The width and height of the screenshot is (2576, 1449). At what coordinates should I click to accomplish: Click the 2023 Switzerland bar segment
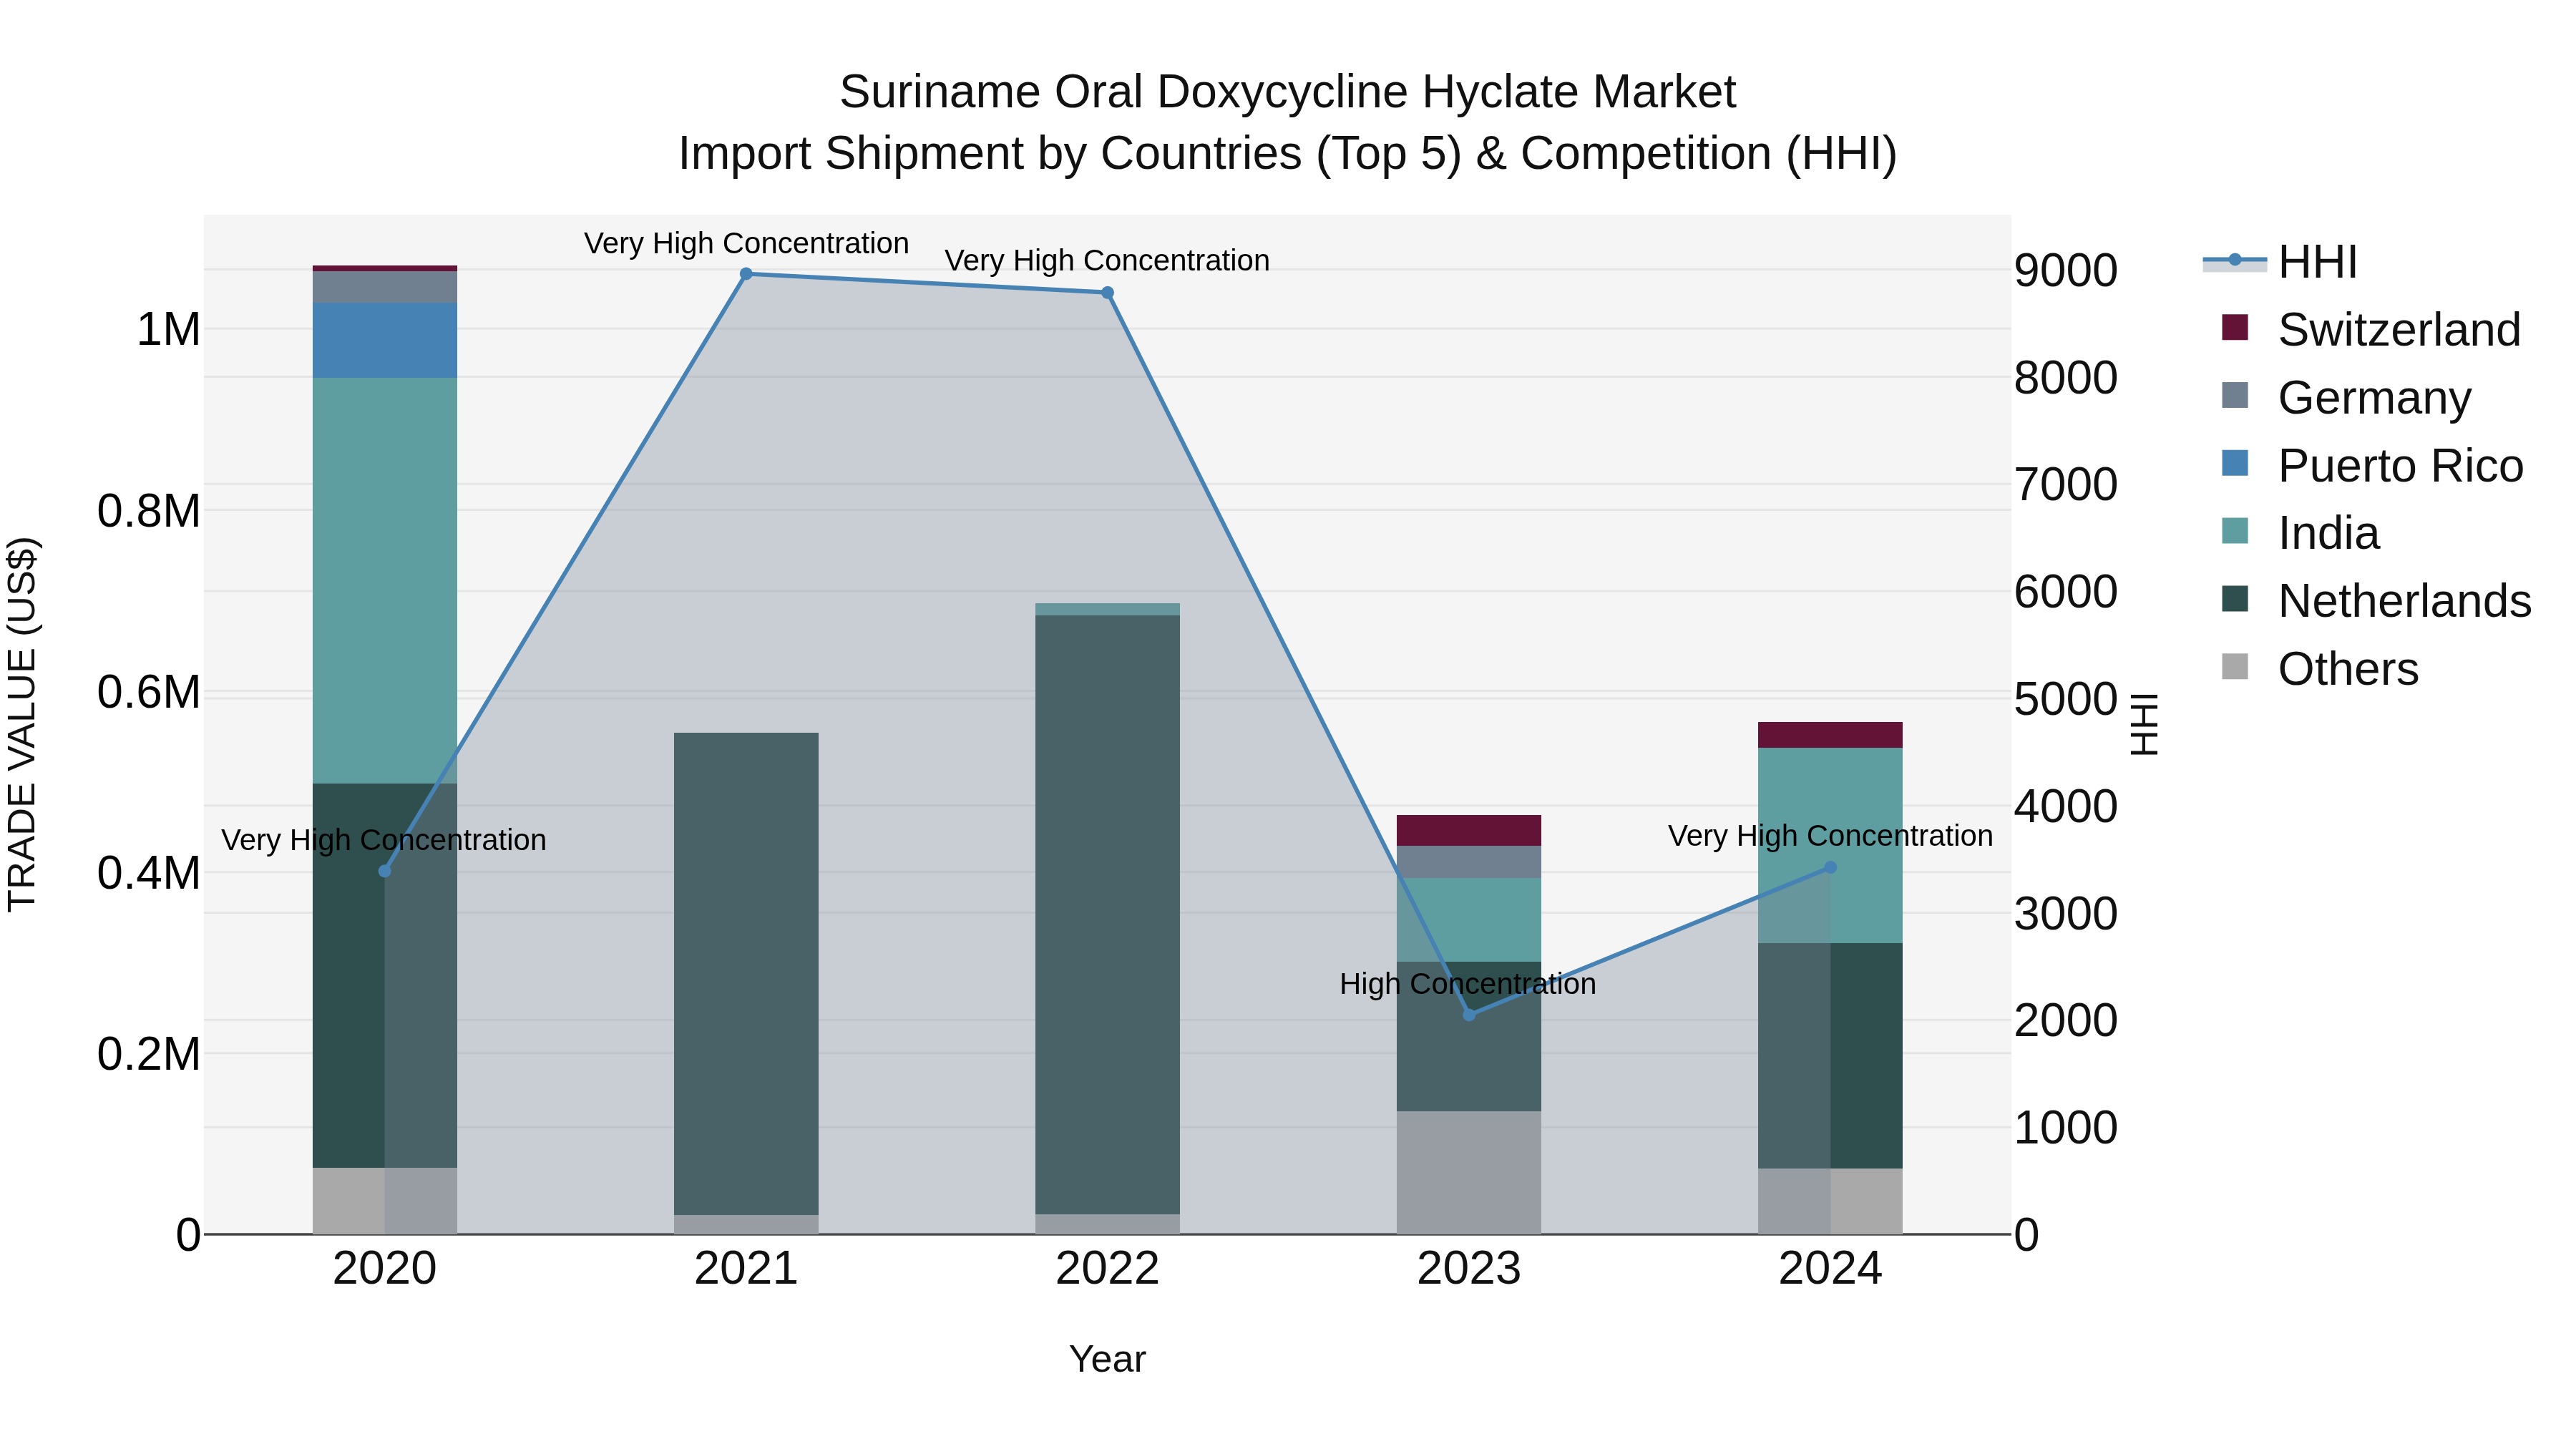tap(1469, 831)
